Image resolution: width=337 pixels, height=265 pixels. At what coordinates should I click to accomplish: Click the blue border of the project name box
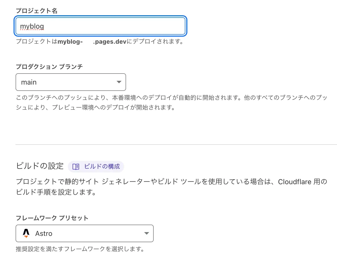coord(100,17)
